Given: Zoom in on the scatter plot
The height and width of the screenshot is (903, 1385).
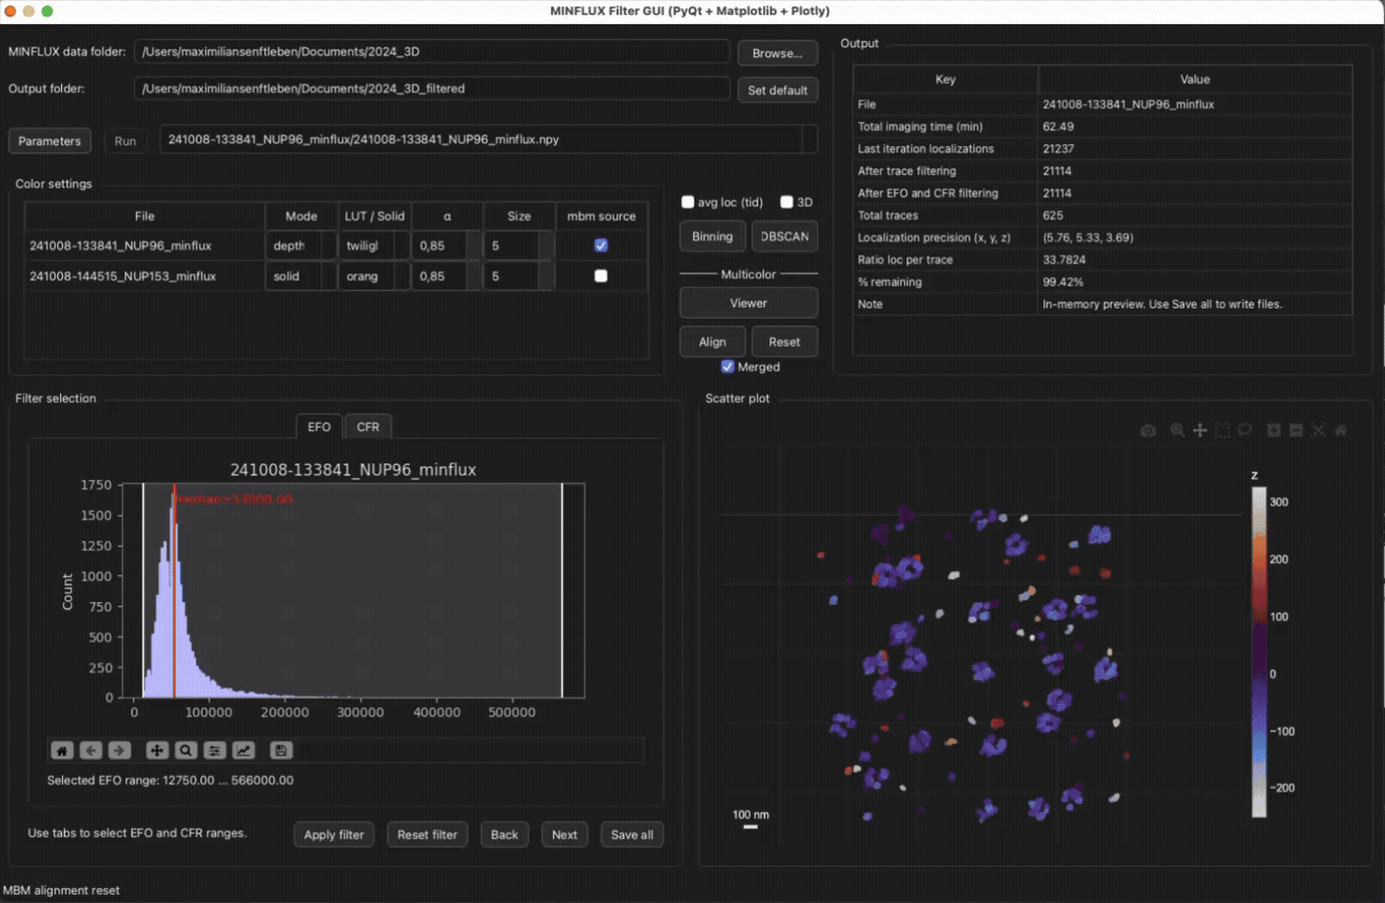Looking at the screenshot, I should [1273, 430].
